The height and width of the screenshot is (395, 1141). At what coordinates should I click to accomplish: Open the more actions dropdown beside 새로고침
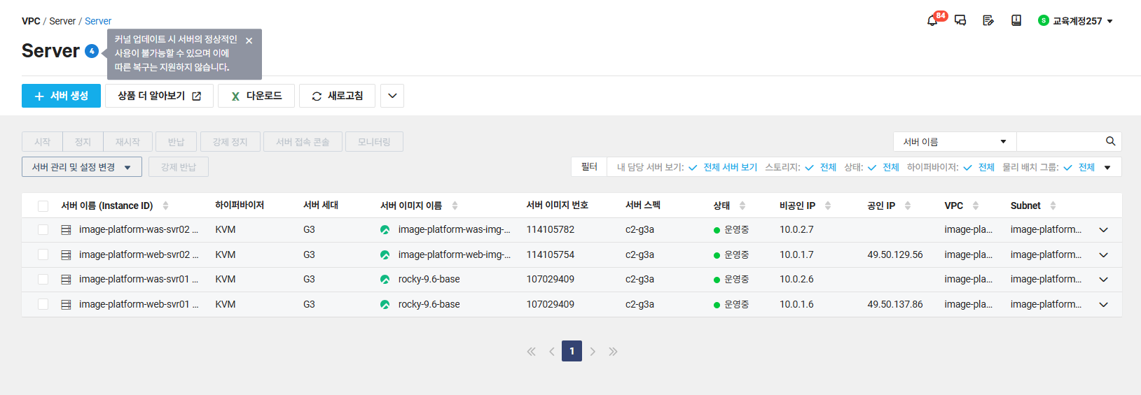pos(392,96)
